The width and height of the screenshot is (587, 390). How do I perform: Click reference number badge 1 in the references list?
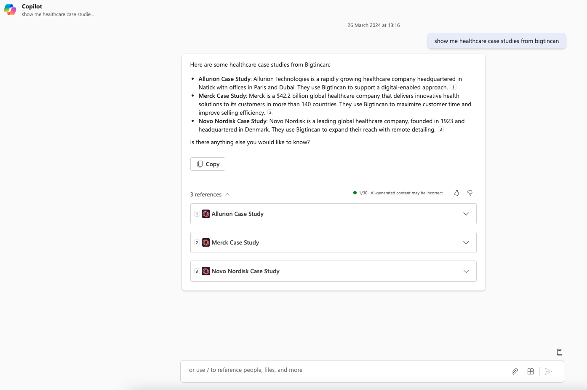[x=197, y=214]
